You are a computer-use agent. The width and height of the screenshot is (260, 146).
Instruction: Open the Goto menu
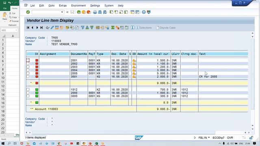tap(52, 5)
